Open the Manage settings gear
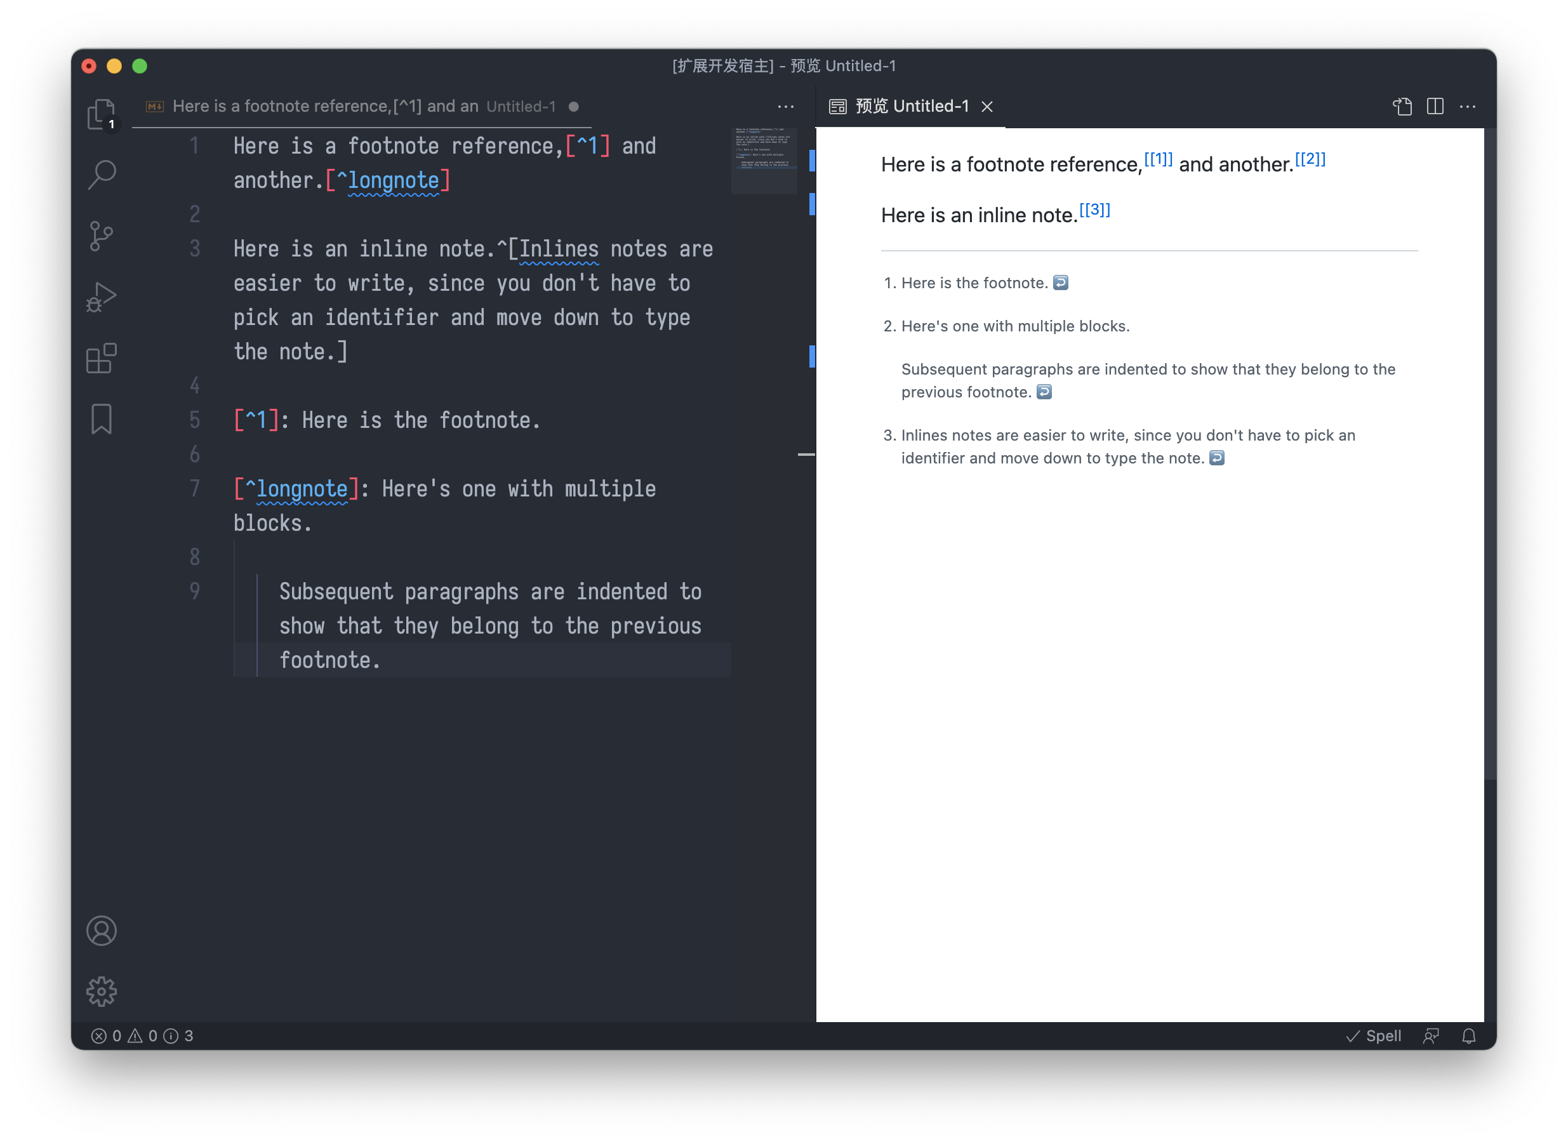Screen dimensions: 1568x1144 (x=102, y=990)
